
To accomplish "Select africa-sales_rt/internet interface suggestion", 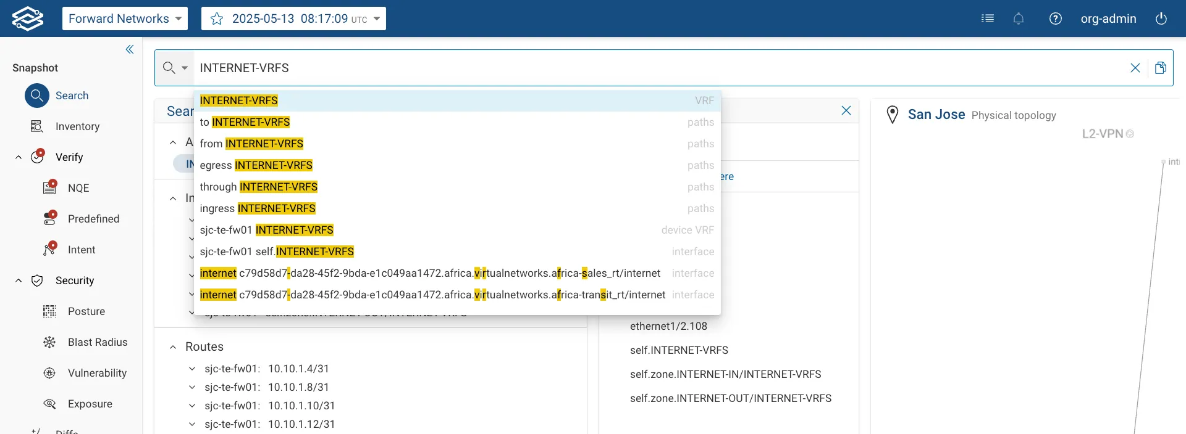I will [457, 273].
